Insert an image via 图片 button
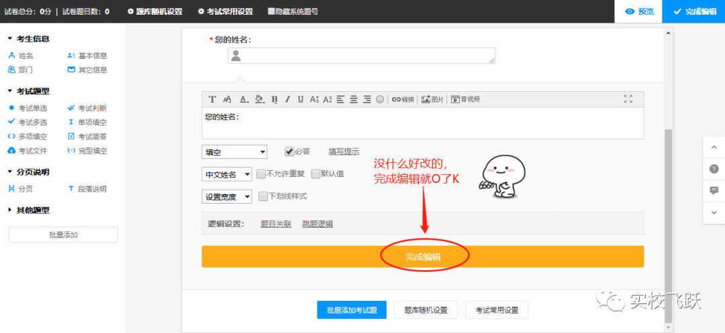Image resolution: width=725 pixels, height=333 pixels. click(432, 99)
